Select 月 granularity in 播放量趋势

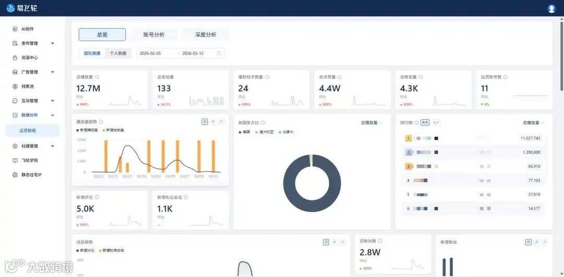coord(221,122)
